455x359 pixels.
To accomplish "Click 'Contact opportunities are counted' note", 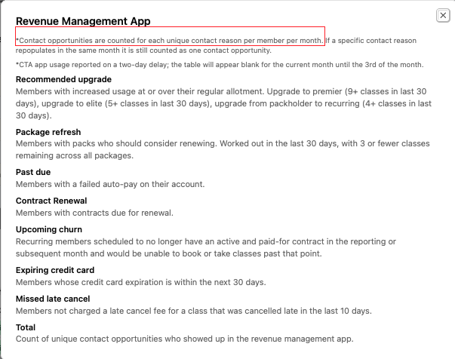I will [217, 45].
